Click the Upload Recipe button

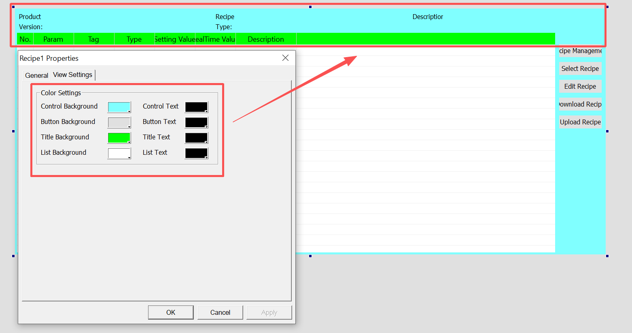click(x=580, y=122)
